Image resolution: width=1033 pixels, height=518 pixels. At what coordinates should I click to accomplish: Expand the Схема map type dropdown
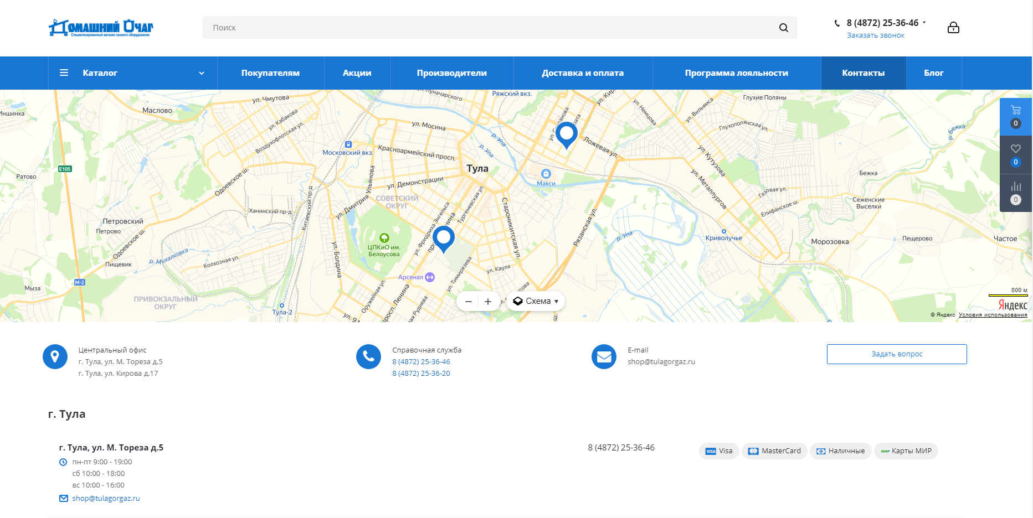point(536,302)
